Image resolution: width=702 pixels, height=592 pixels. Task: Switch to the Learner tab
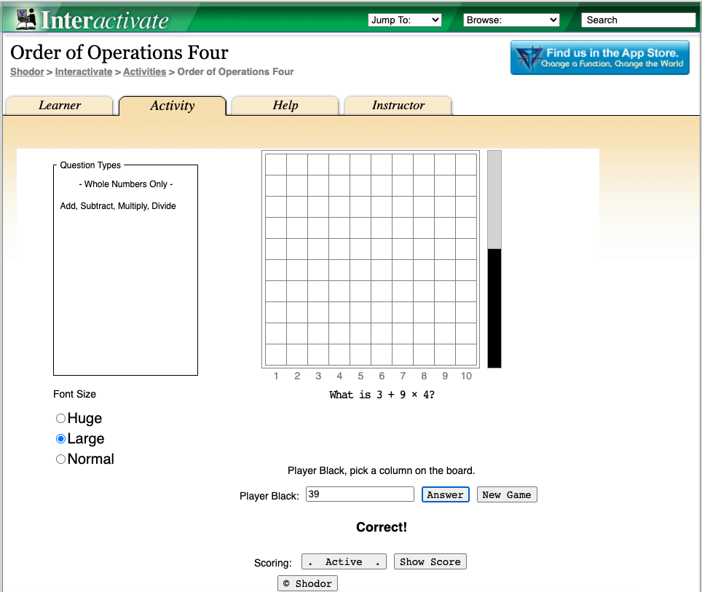click(60, 106)
